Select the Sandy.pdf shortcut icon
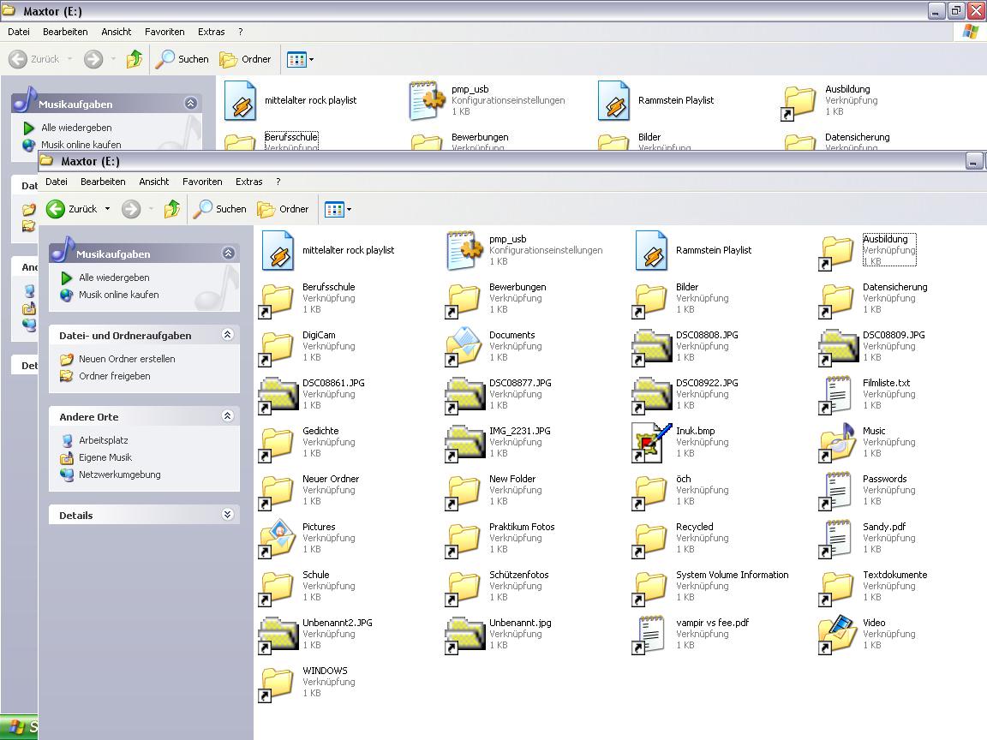The width and height of the screenshot is (987, 740). tap(835, 539)
